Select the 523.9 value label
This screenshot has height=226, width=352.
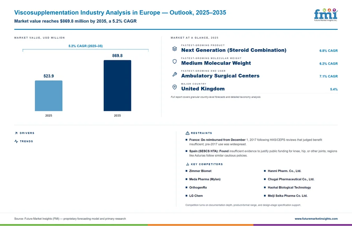(x=49, y=76)
